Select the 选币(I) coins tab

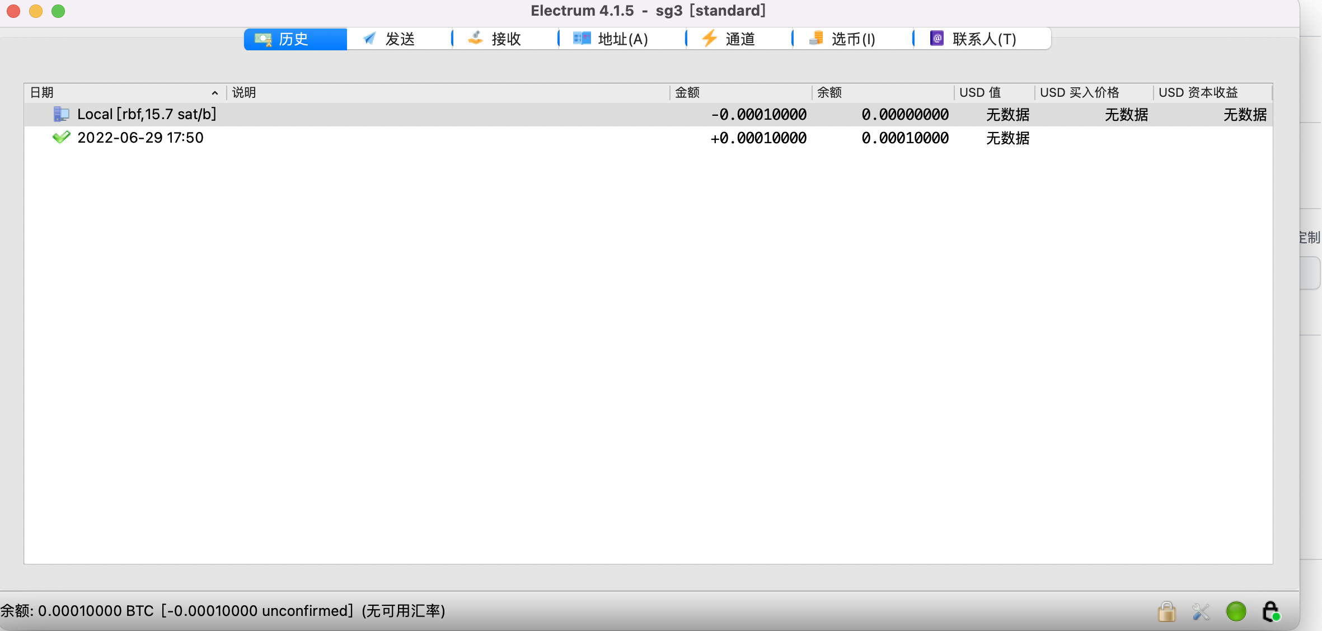pyautogui.click(x=852, y=39)
